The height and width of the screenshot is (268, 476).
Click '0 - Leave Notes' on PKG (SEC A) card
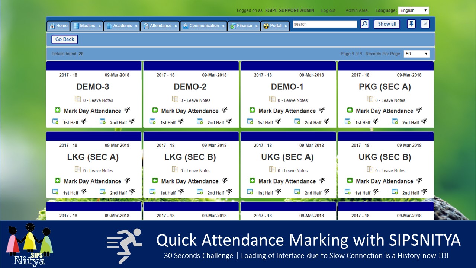(x=390, y=100)
